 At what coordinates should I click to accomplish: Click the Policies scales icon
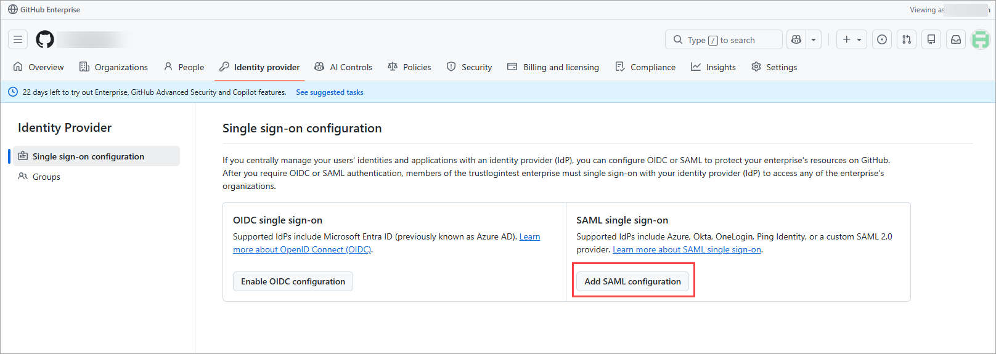pyautogui.click(x=393, y=66)
